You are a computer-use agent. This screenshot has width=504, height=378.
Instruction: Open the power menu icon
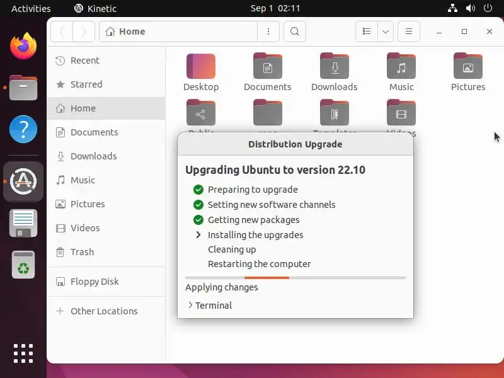tap(488, 8)
